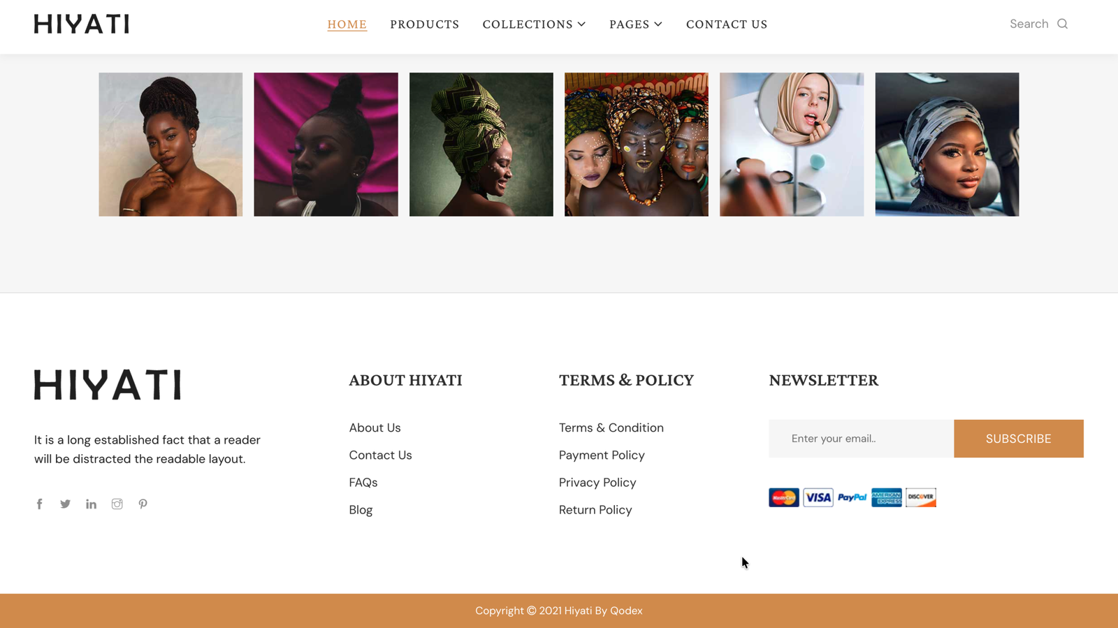Open the Instagram footer icon
The height and width of the screenshot is (628, 1118).
117,504
